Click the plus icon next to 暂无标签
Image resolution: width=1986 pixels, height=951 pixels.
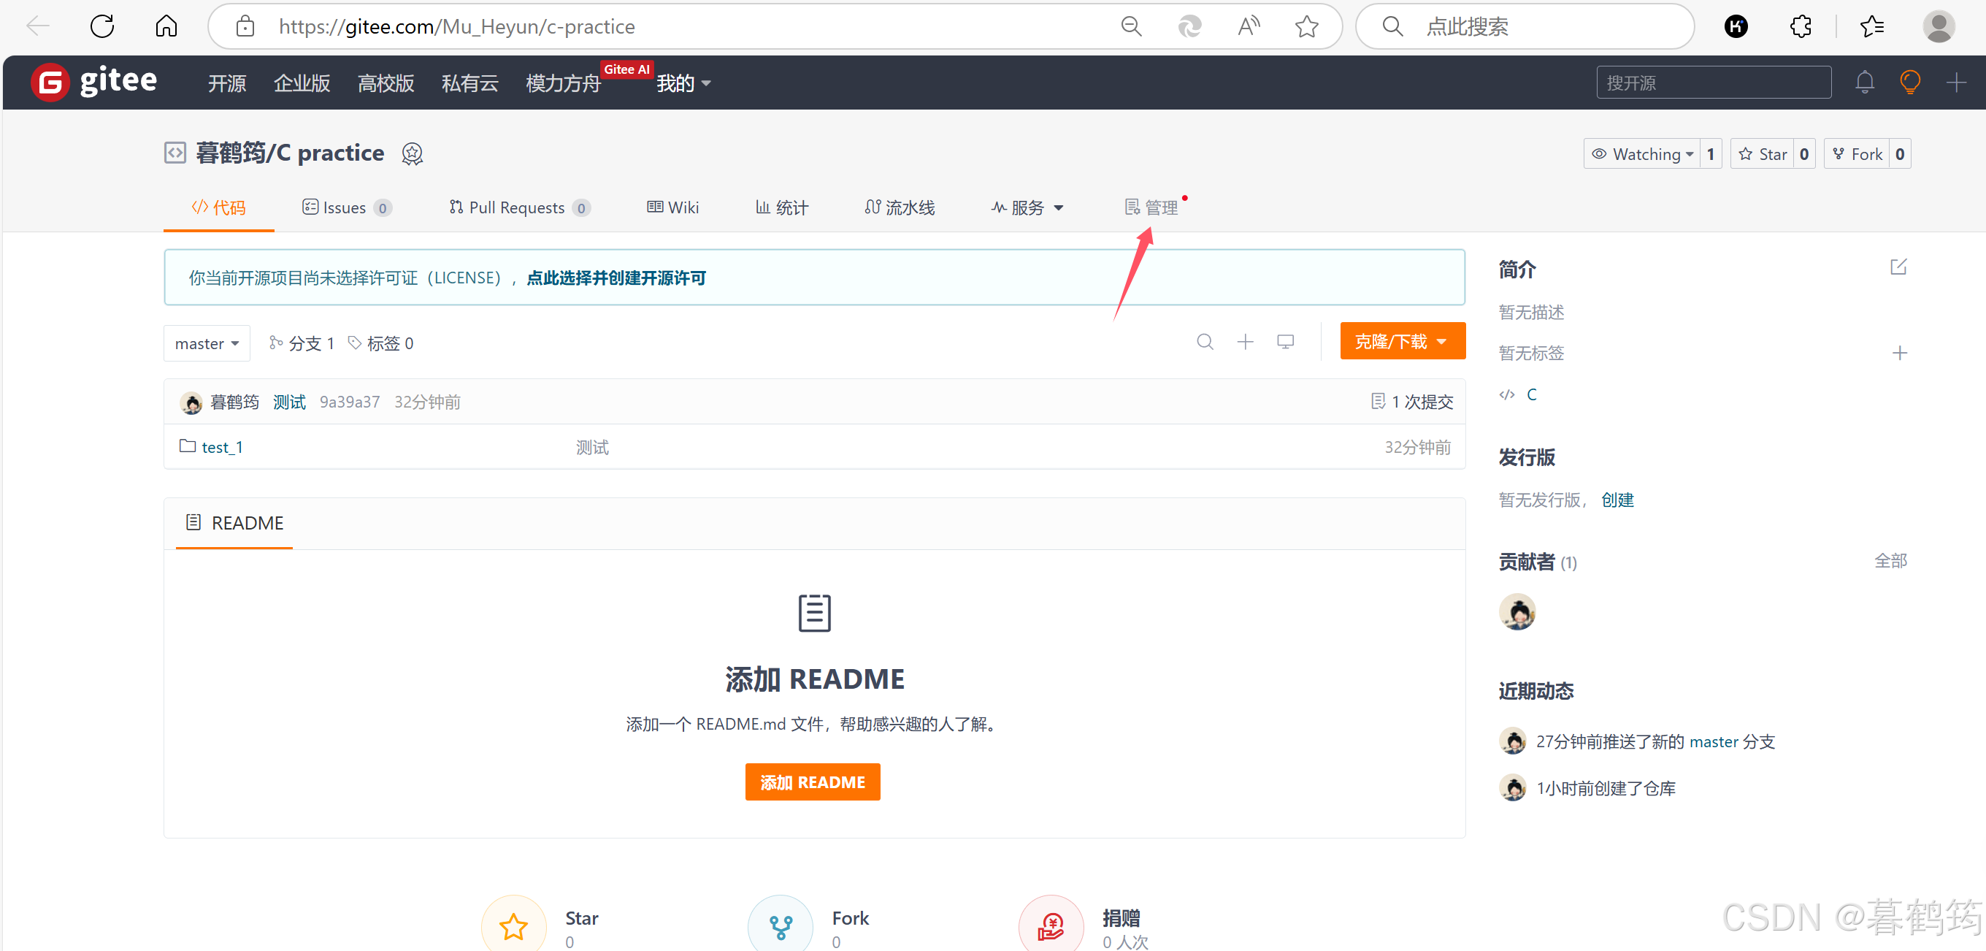[x=1899, y=354]
